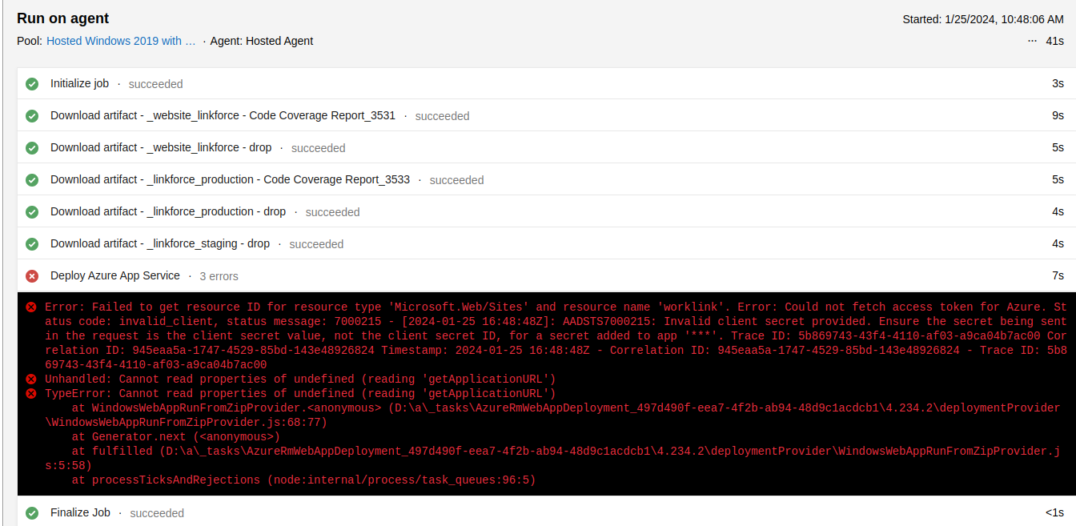Click the <1s duration of Finalize Job
Image resolution: width=1076 pixels, height=526 pixels.
coord(1054,513)
